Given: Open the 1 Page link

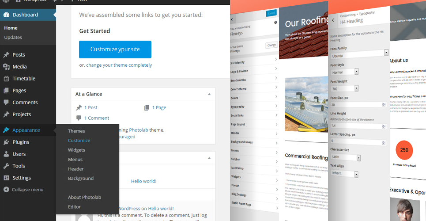Looking at the screenshot, I should (159, 108).
